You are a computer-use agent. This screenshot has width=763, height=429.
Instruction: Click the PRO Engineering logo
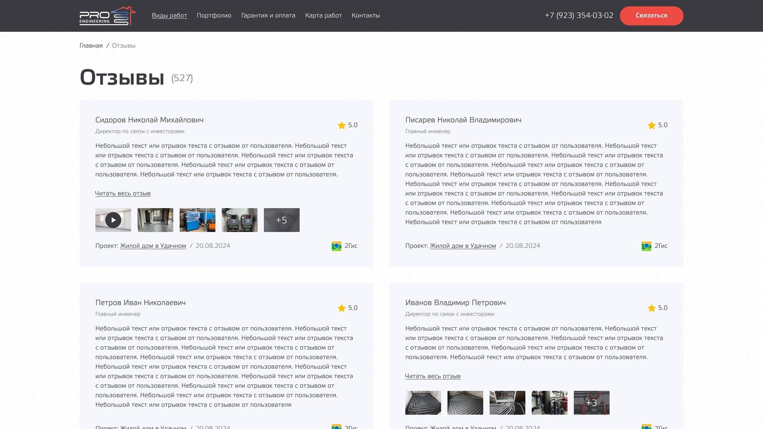(x=107, y=16)
